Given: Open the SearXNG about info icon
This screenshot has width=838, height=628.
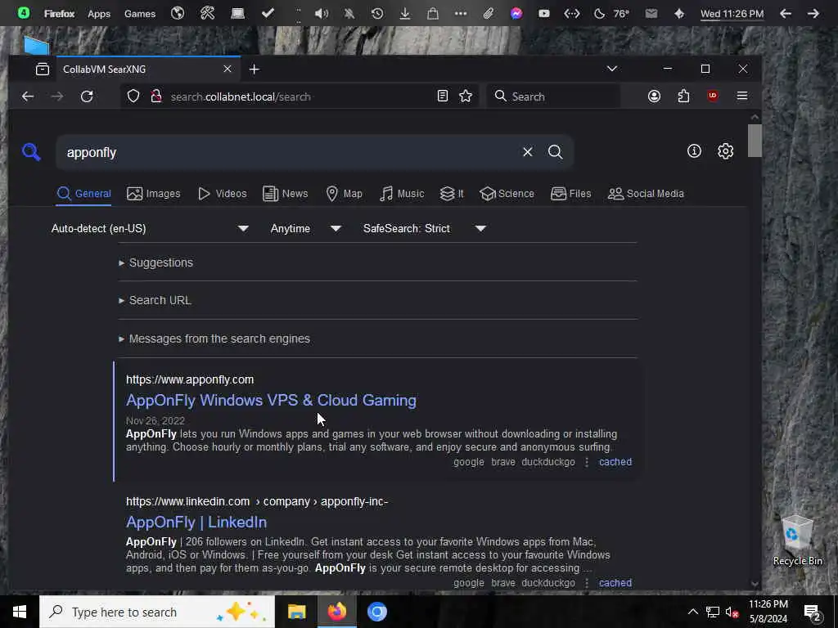Looking at the screenshot, I should click(x=694, y=151).
